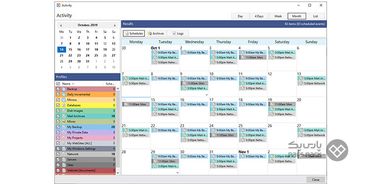Click the Mirror profile sync icon
The image size is (371, 184).
(63, 122)
